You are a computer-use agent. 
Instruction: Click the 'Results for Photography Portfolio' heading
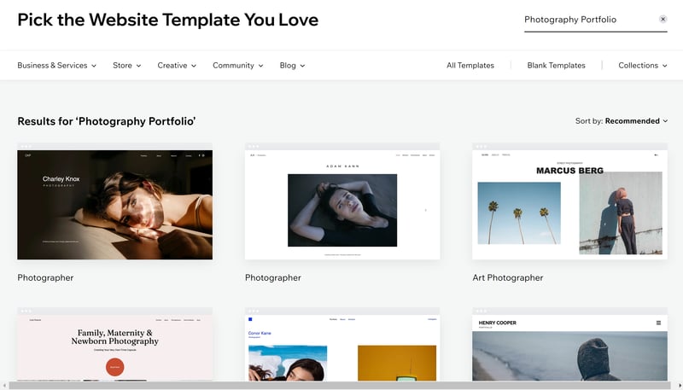click(107, 121)
